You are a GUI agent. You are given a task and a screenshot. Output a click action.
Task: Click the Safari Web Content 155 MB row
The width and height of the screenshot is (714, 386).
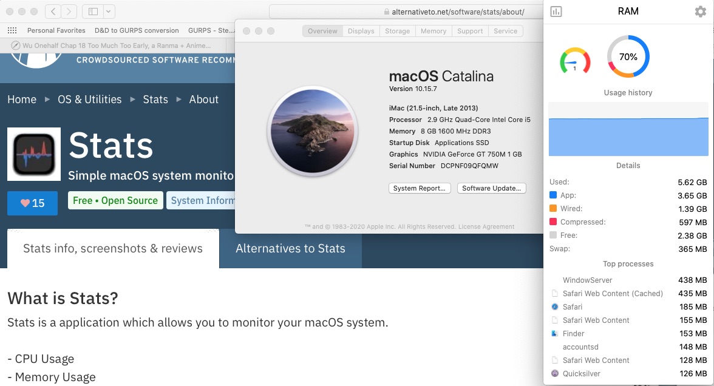(628, 320)
